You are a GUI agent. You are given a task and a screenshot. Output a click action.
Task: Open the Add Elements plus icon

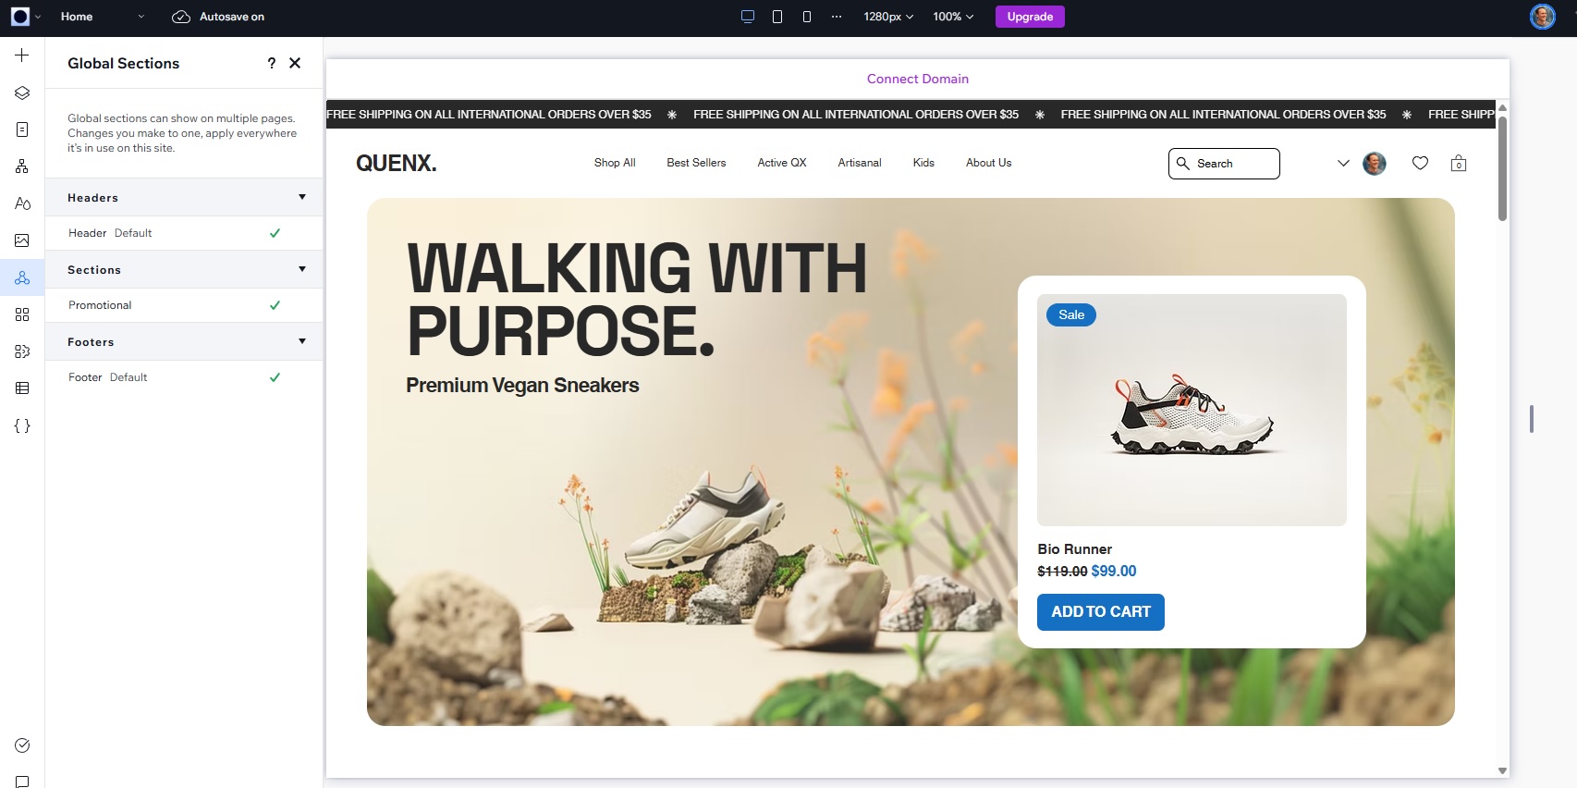pyautogui.click(x=22, y=55)
